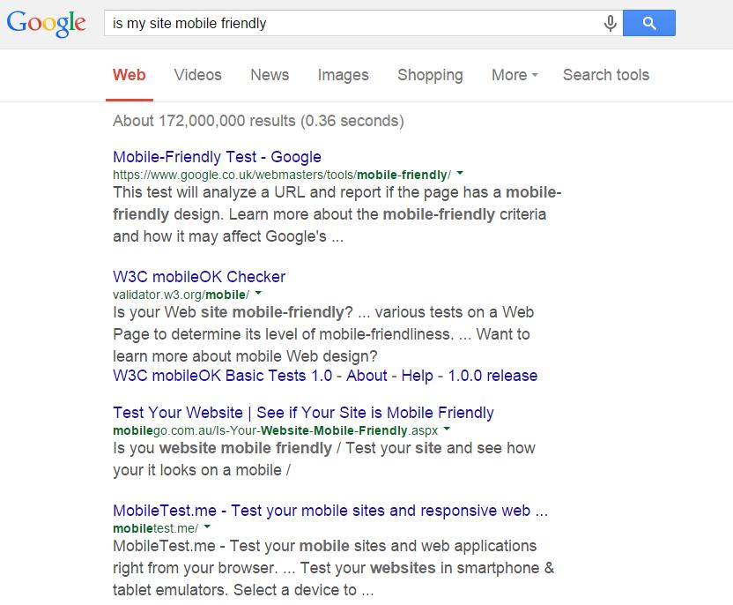Open the Shopping tab
This screenshot has width=733, height=605.
pos(430,75)
